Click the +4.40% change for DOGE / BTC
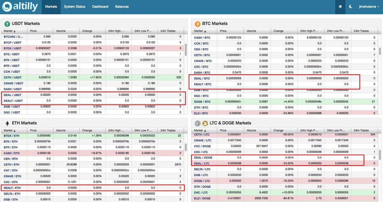This screenshot has width=383, height=202. (x=288, y=101)
